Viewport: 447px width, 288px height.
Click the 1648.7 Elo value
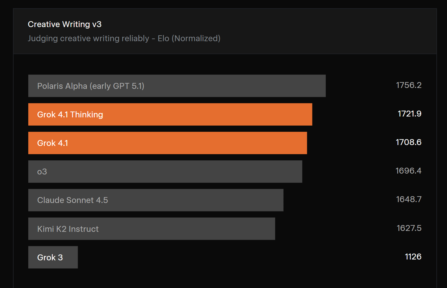pyautogui.click(x=409, y=199)
